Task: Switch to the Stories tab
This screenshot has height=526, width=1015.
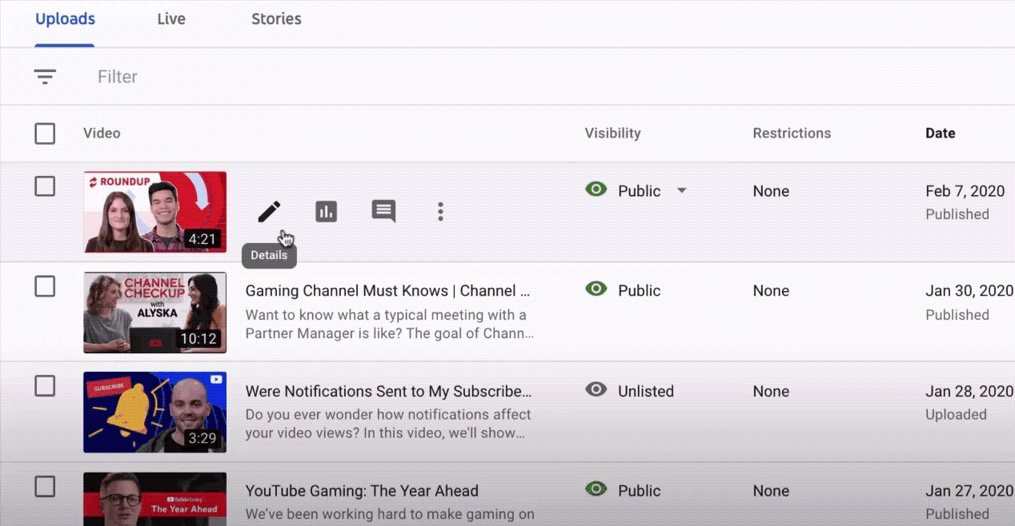Action: pyautogui.click(x=276, y=19)
